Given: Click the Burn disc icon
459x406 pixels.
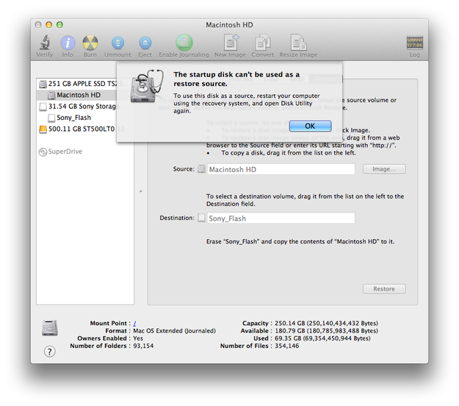Looking at the screenshot, I should [x=90, y=43].
